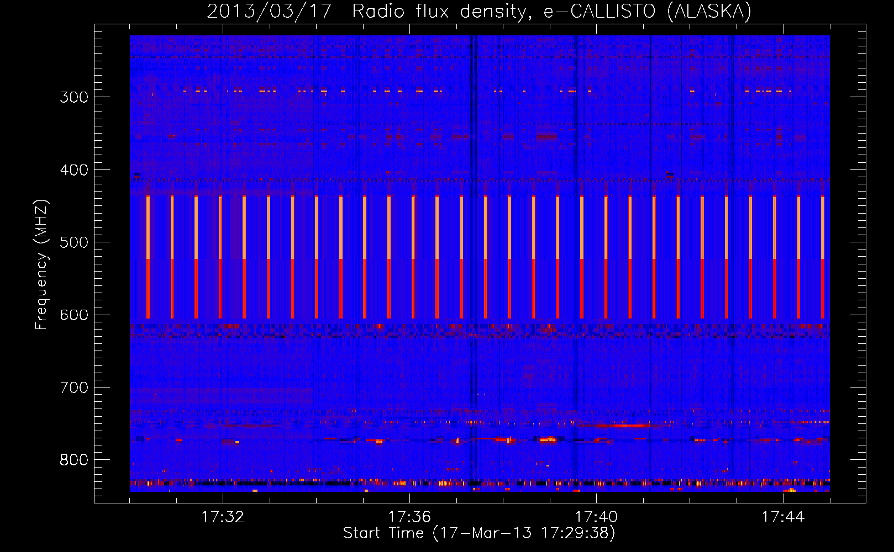
Task: Click the 700 frequency tick label
Action: (74, 388)
